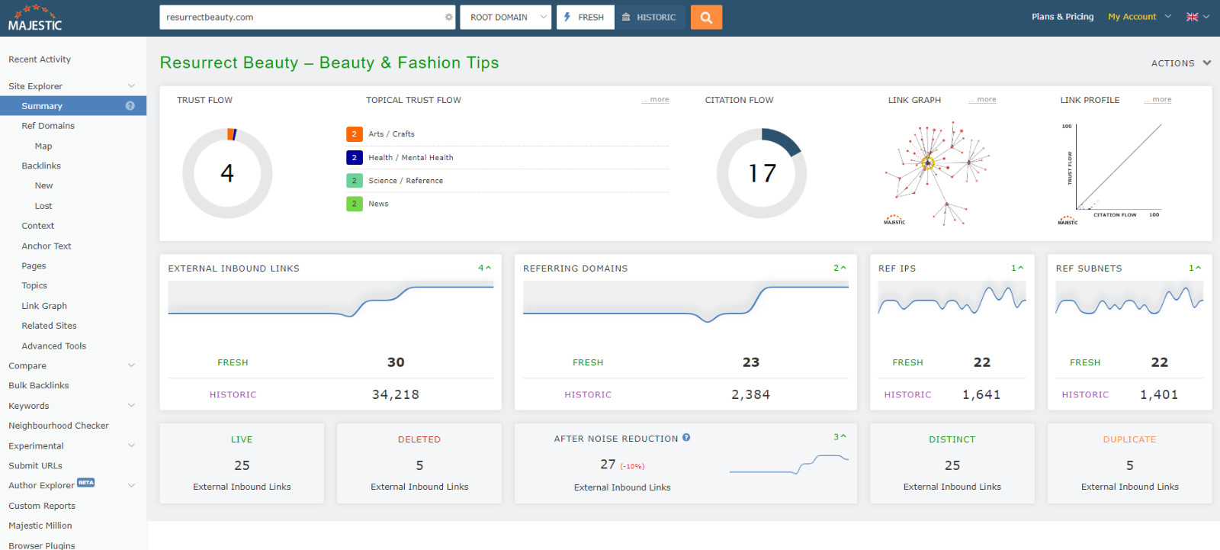Select Context in sidebar
1220x550 pixels.
pos(38,226)
